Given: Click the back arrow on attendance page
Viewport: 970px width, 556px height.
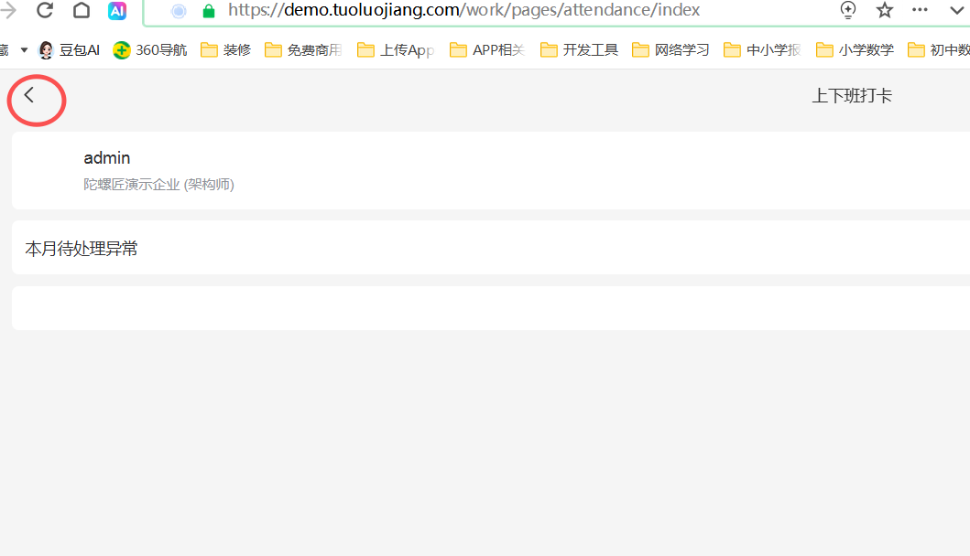Looking at the screenshot, I should [x=29, y=95].
